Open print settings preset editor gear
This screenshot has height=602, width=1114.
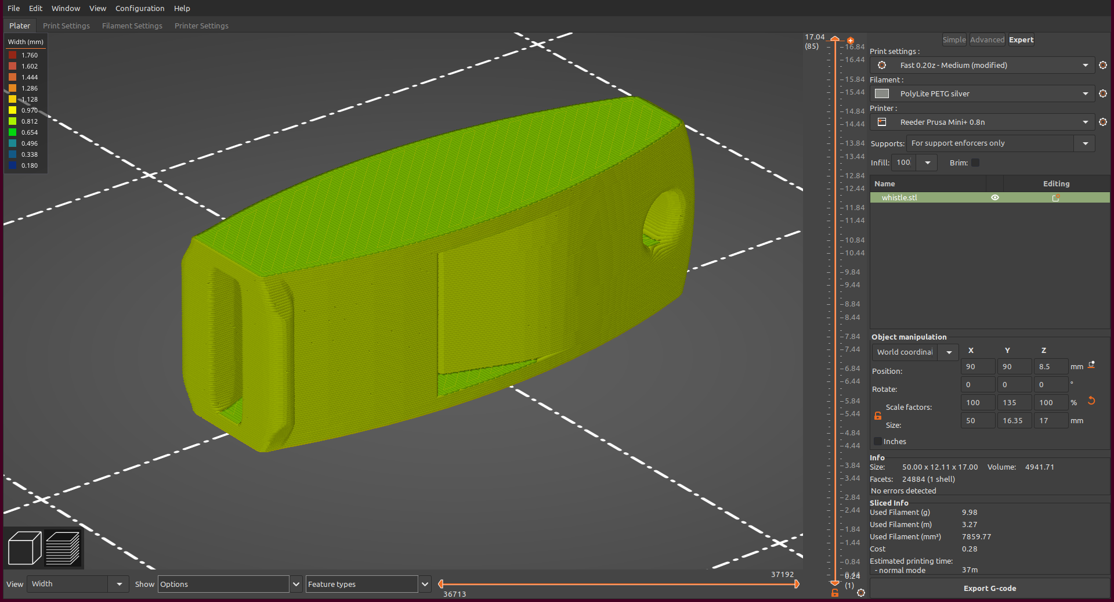point(1103,65)
